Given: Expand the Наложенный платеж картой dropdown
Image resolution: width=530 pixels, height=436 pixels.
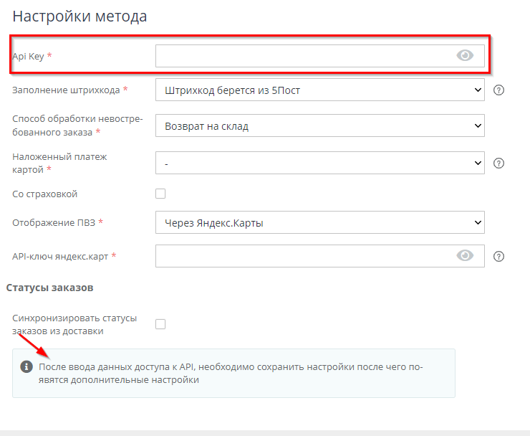Looking at the screenshot, I should tap(319, 163).
